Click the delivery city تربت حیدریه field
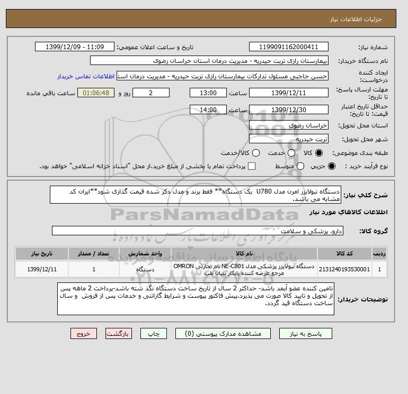Screen dimensions: 408x394 289,139
